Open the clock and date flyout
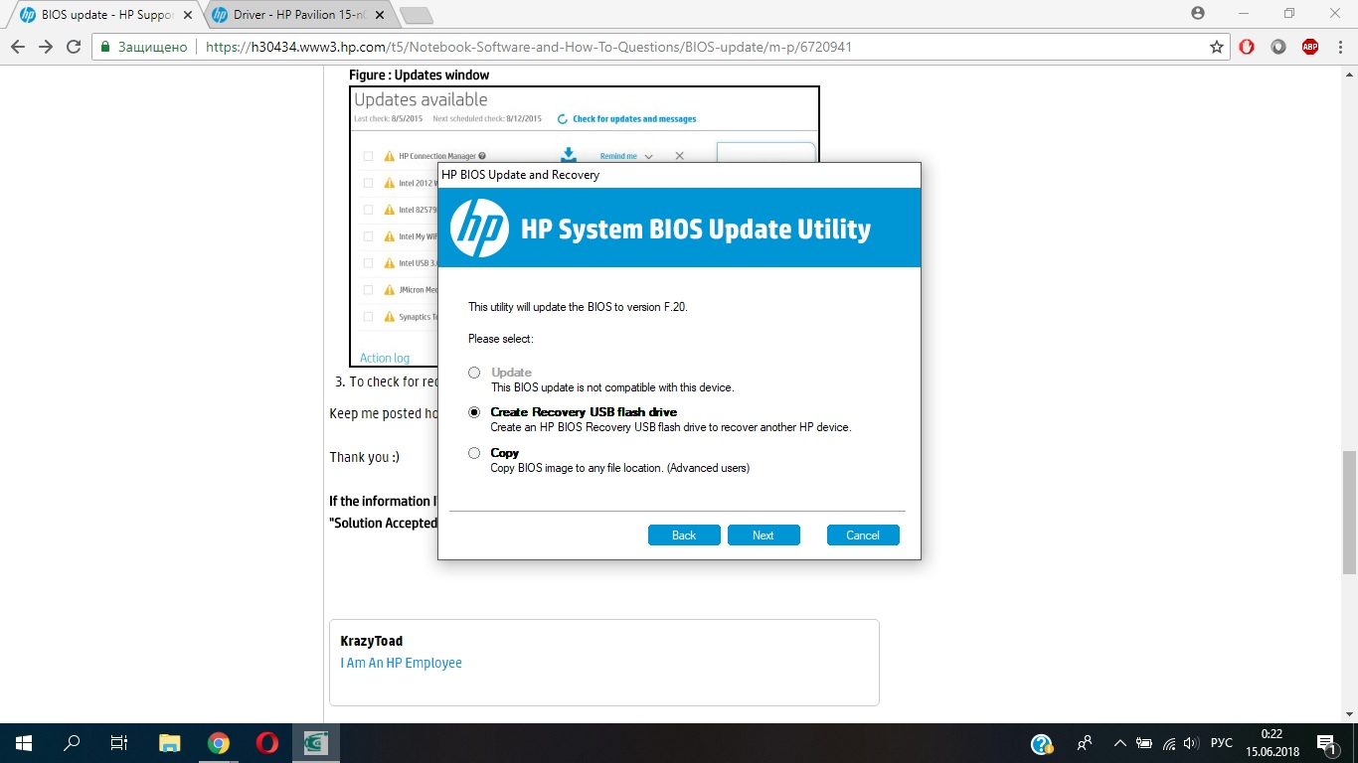The height and width of the screenshot is (763, 1358). point(1272,743)
